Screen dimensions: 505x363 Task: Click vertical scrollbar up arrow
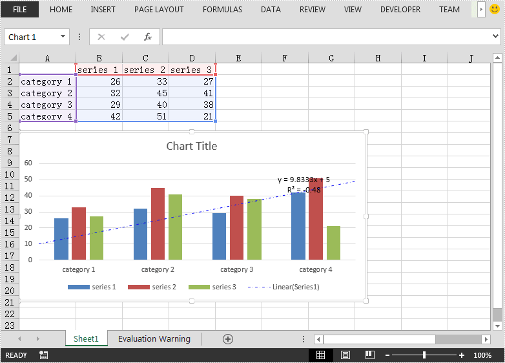[498, 57]
